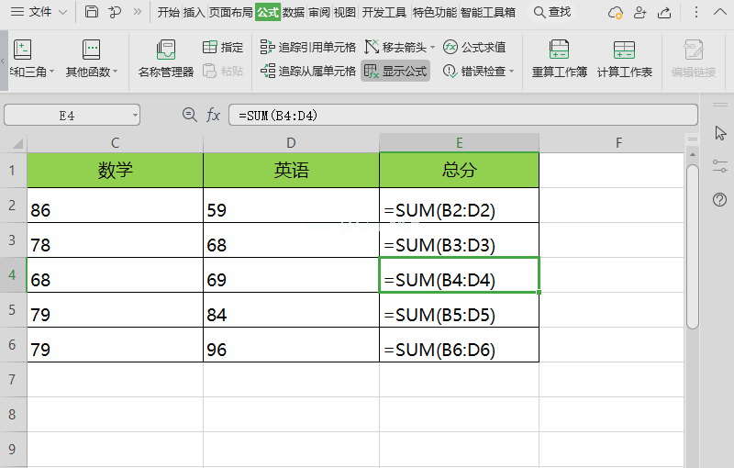This screenshot has height=468, width=734.
Task: Click the vertical scrollbar thumb
Action: pyautogui.click(x=693, y=246)
